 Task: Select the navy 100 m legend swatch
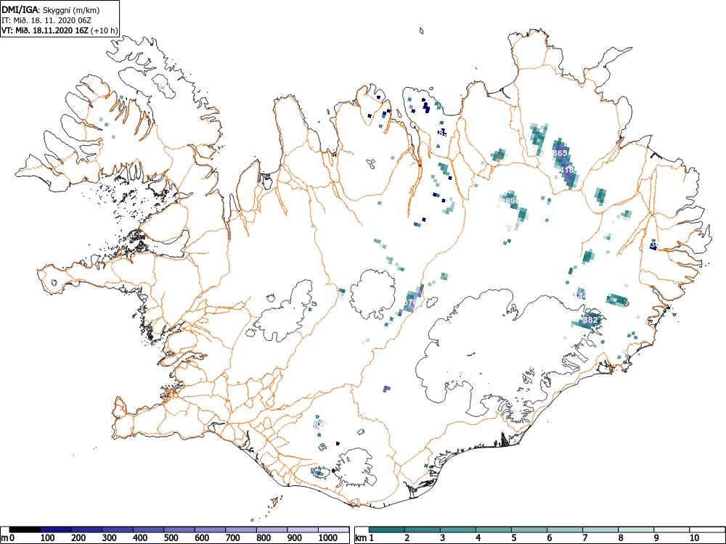click(56, 529)
